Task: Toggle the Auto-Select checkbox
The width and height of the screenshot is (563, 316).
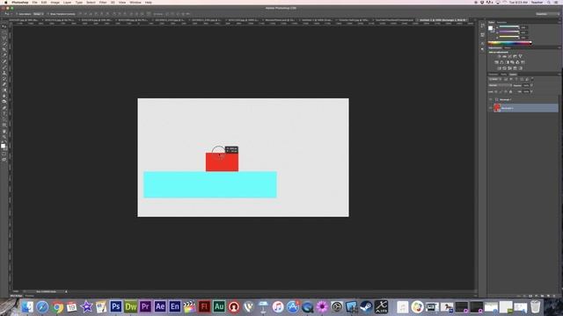Action: 17,14
